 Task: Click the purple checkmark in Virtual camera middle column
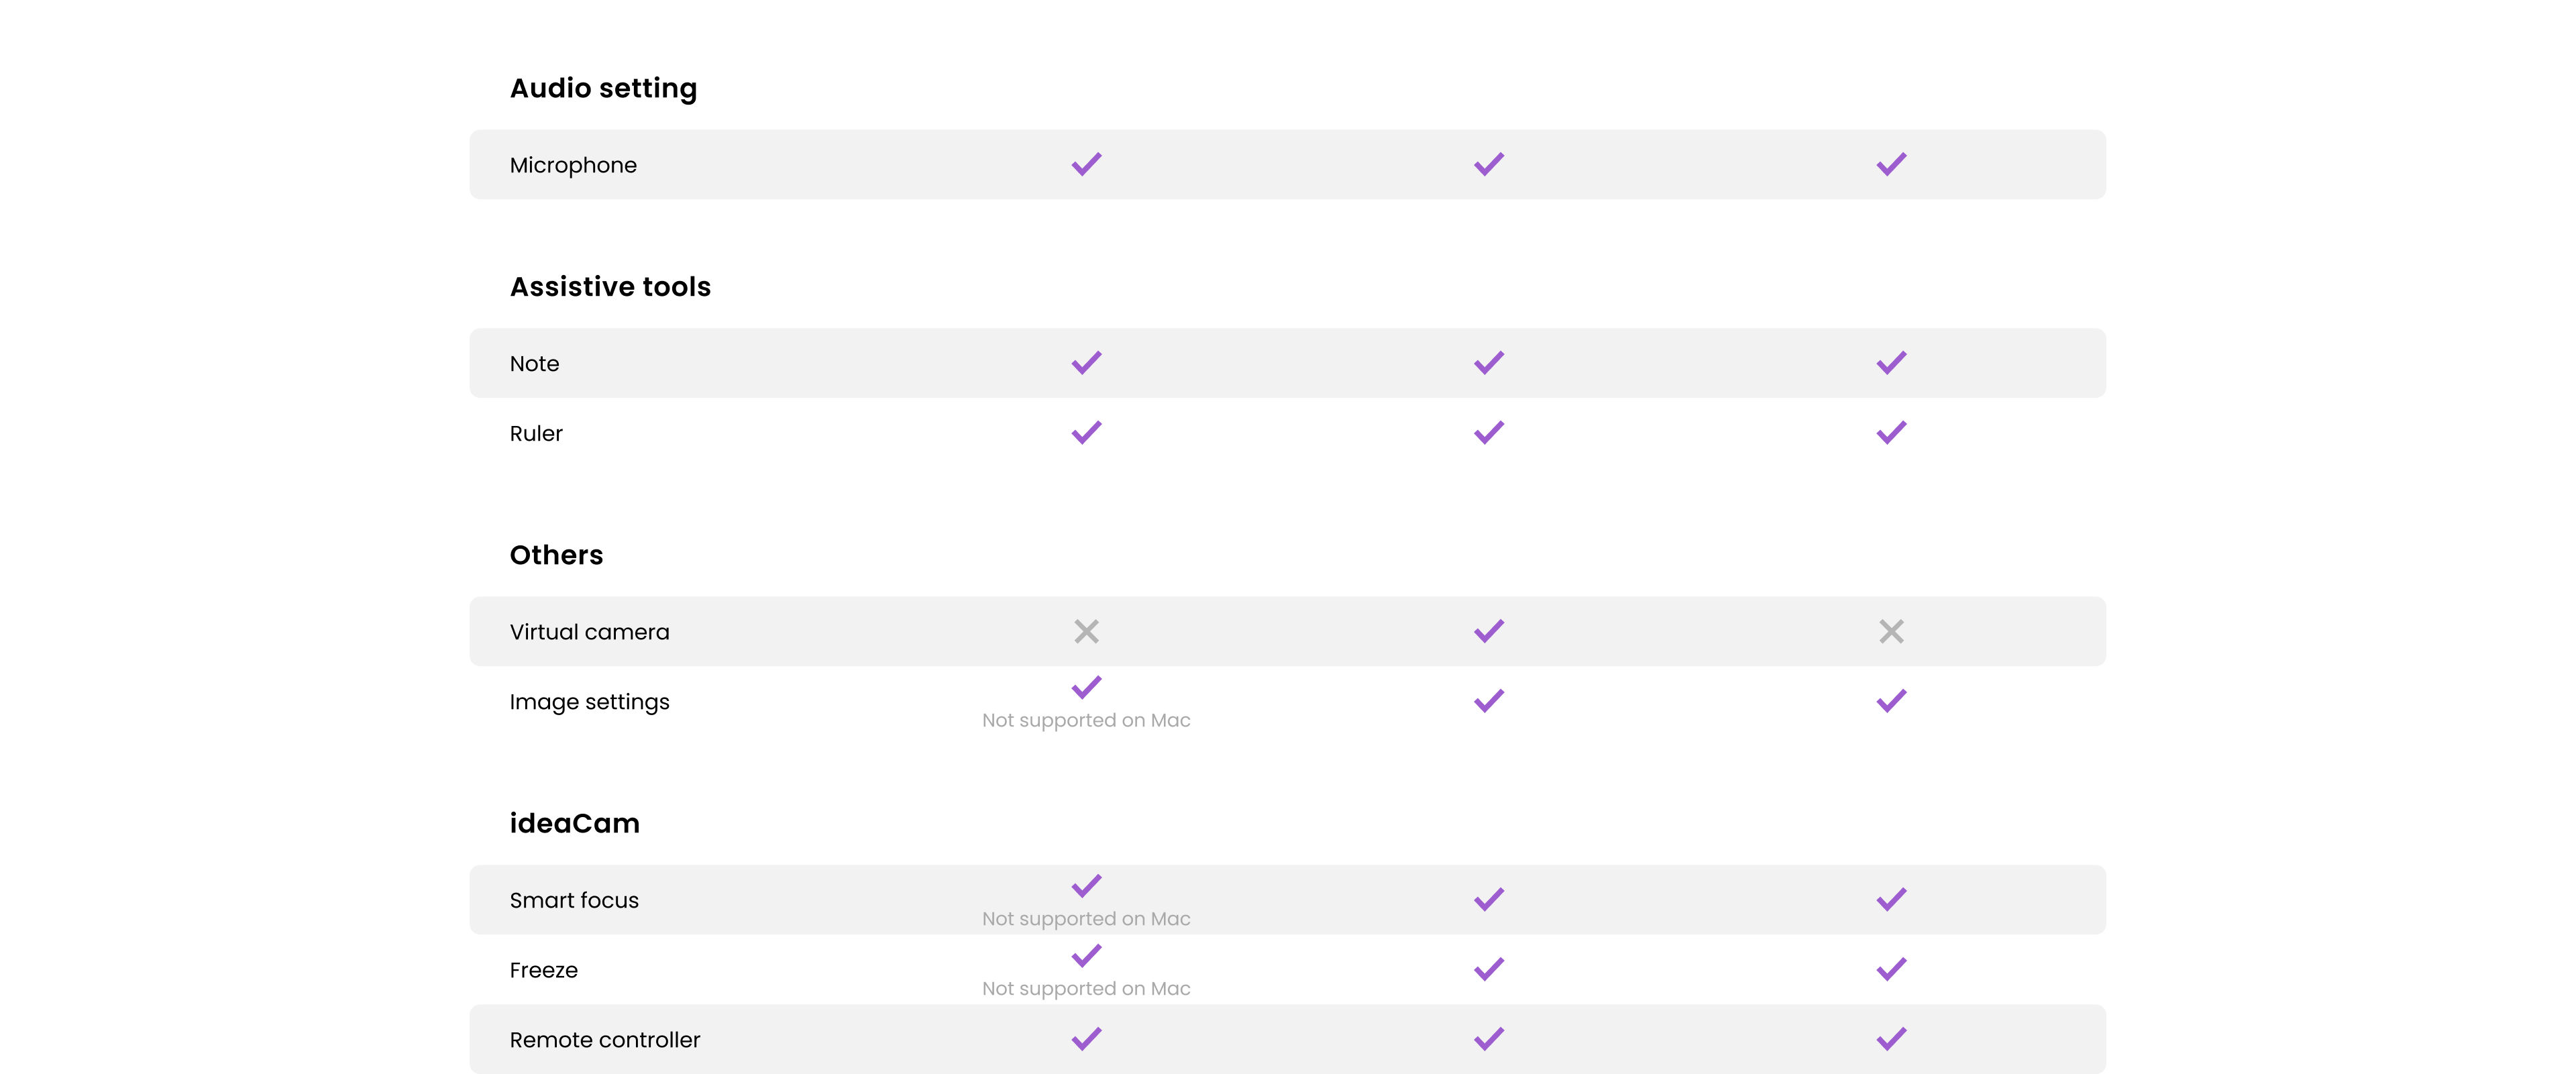pyautogui.click(x=1489, y=631)
